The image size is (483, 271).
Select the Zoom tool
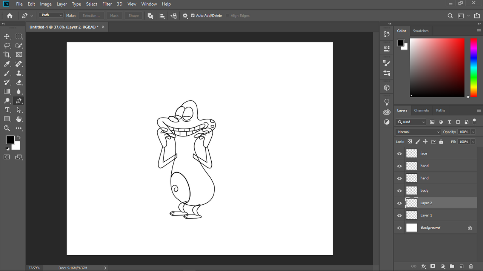click(x=7, y=128)
